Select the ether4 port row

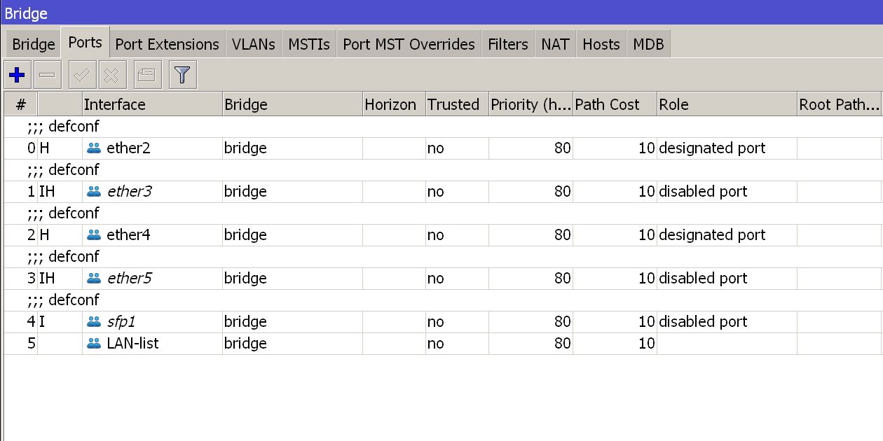[443, 235]
